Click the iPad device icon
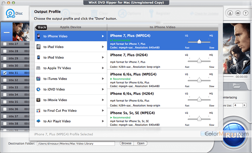The width and height of the screenshot is (252, 153). (x=38, y=47)
